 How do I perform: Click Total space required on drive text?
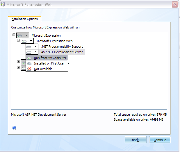click(x=140, y=115)
